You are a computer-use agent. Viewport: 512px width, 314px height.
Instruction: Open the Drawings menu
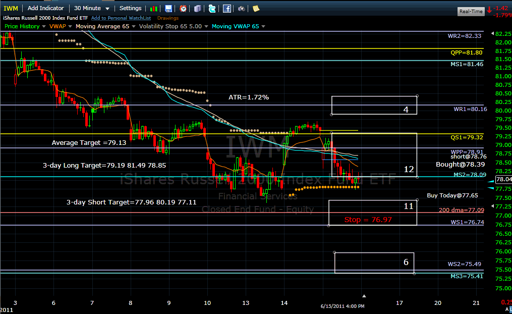tap(168, 18)
